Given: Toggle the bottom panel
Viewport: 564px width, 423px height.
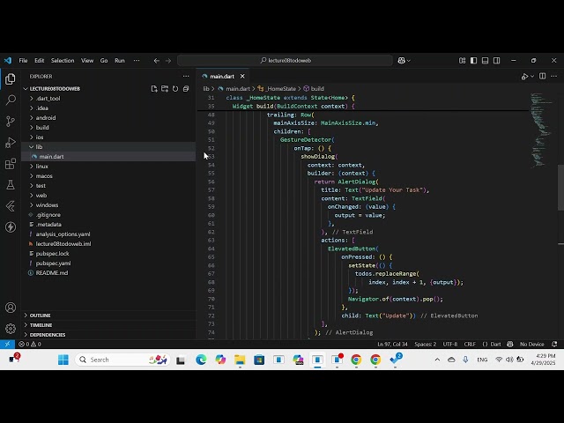Looking at the screenshot, I should pos(486,61).
